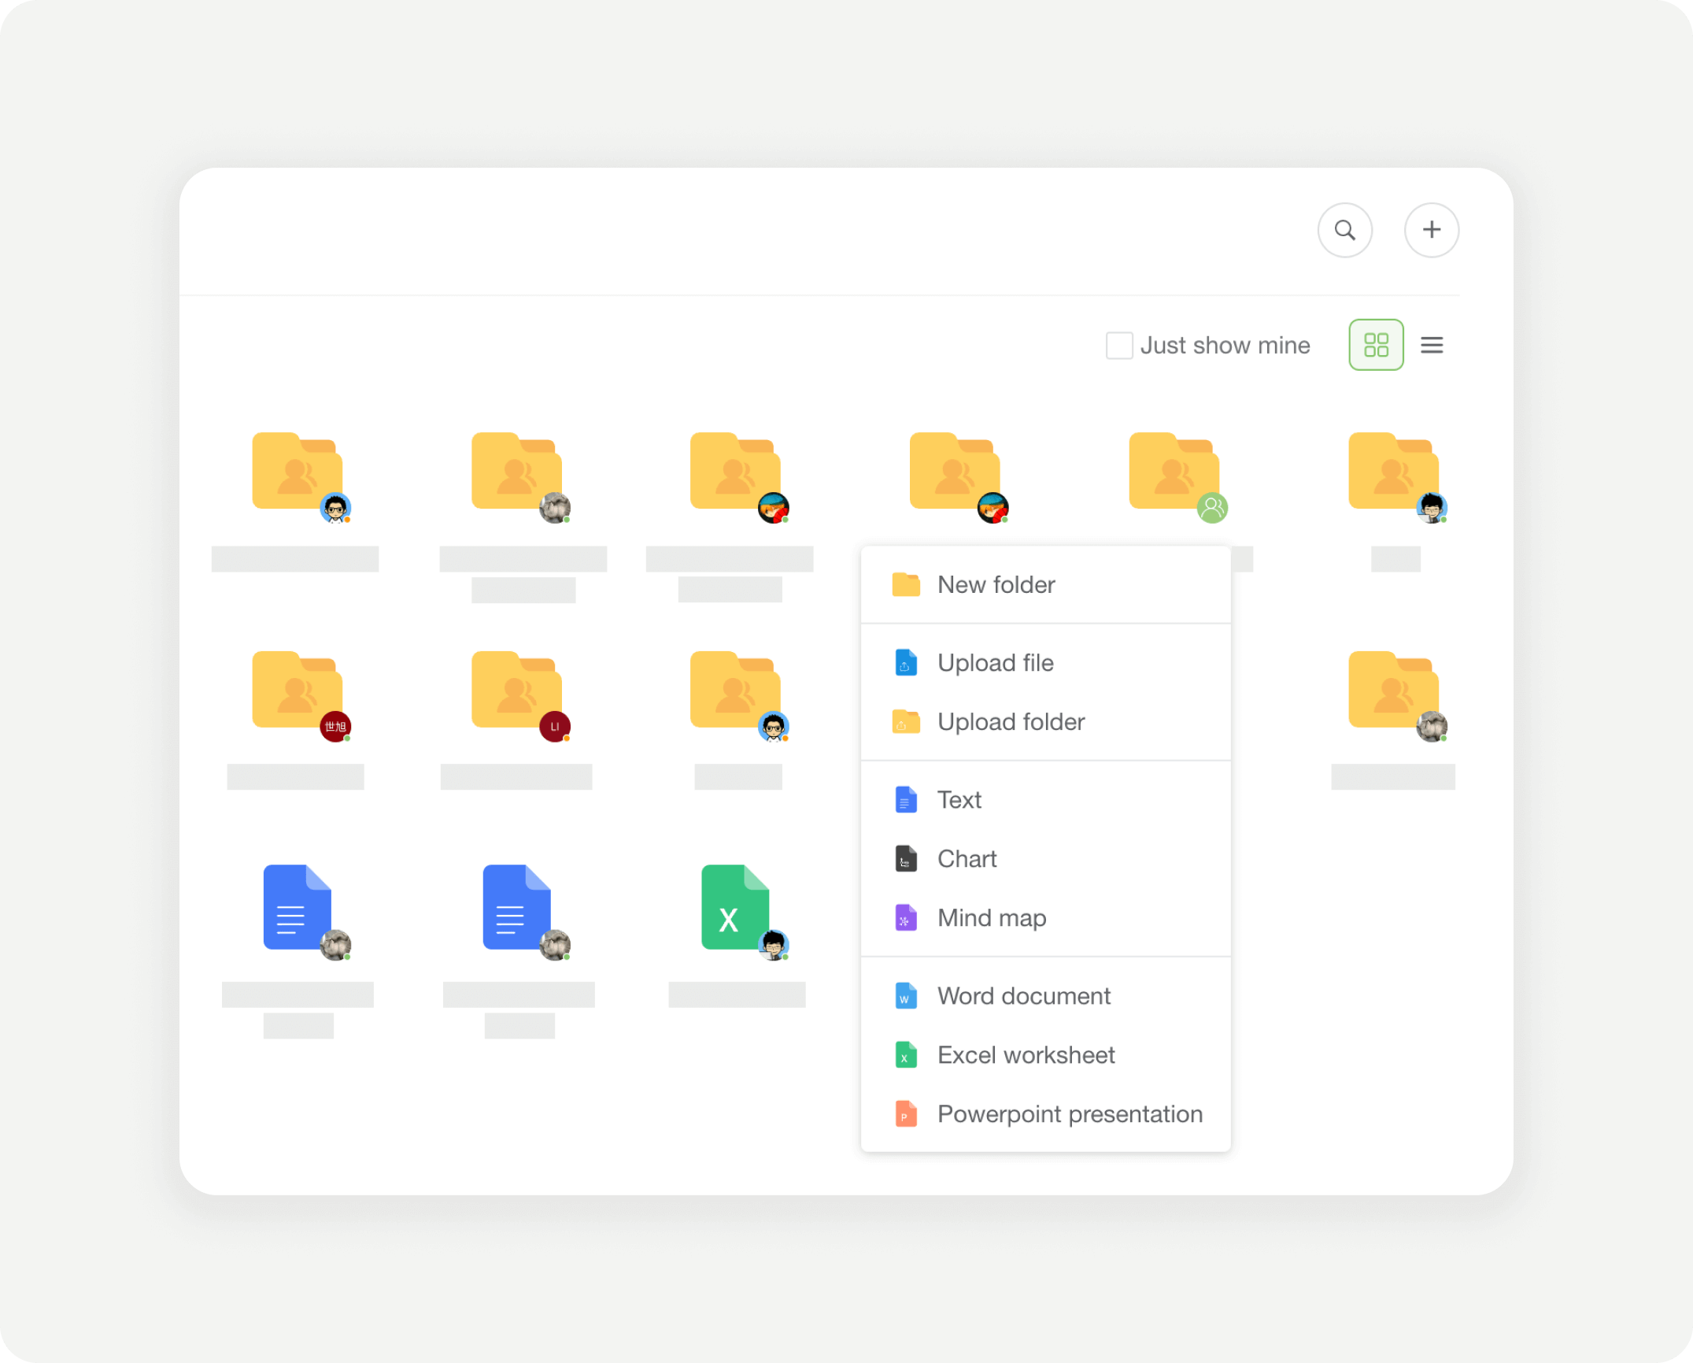
Task: Create a new Chart
Action: tap(967, 858)
